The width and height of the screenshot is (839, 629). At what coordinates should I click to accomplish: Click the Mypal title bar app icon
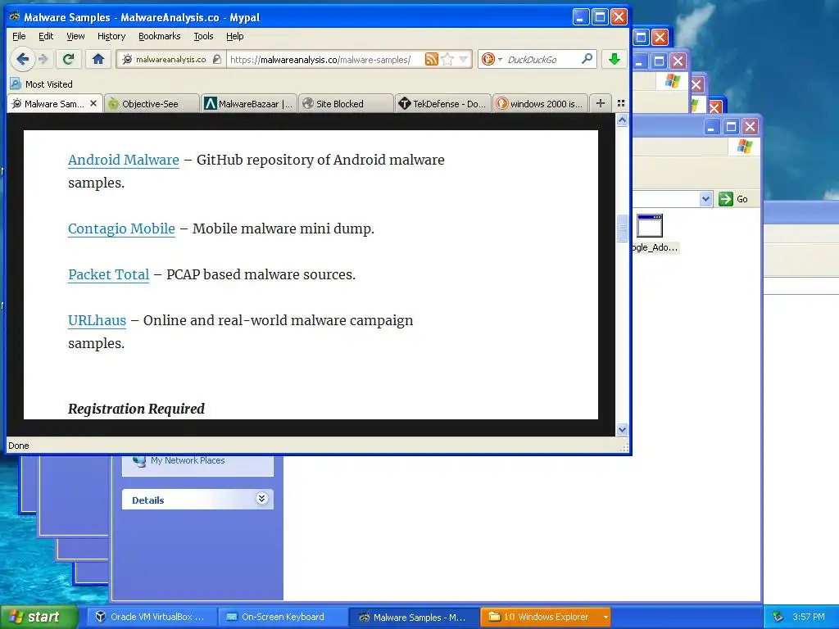(x=15, y=16)
